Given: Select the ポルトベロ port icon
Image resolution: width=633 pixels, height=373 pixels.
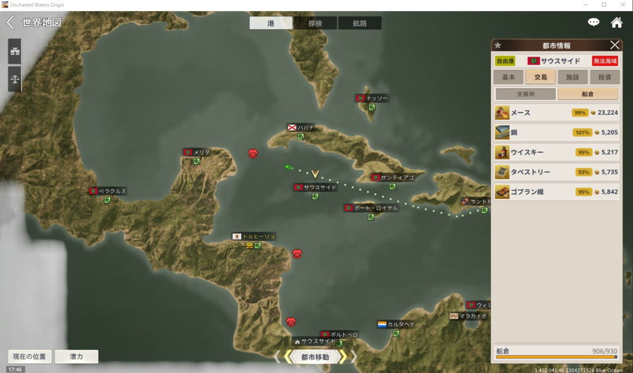Looking at the screenshot, I should (x=339, y=343).
